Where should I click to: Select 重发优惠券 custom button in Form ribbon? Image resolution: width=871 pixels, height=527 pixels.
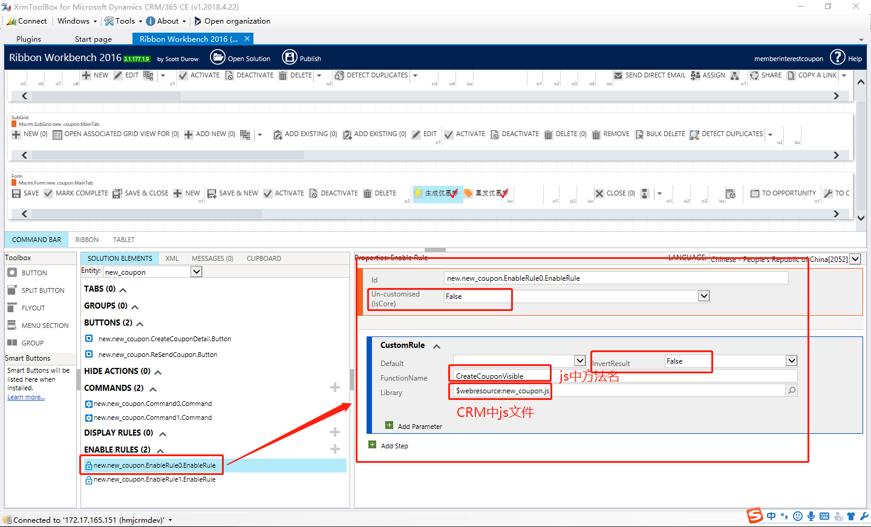487,194
